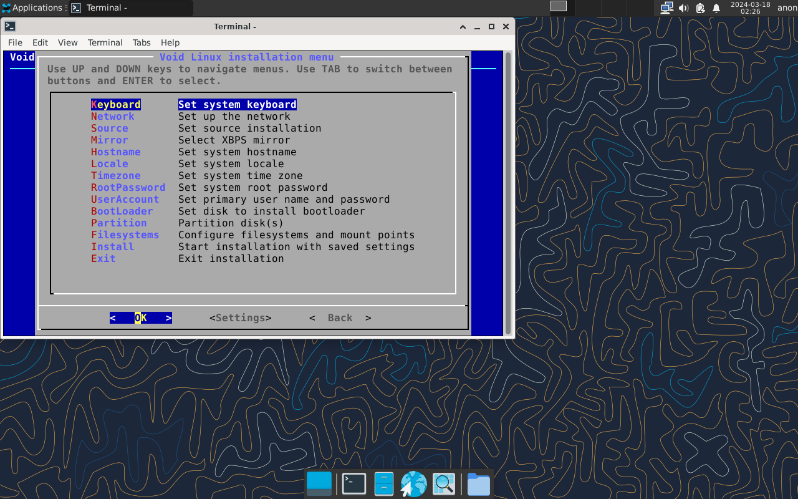798x499 pixels.
Task: Close the Terminal window
Action: point(506,27)
